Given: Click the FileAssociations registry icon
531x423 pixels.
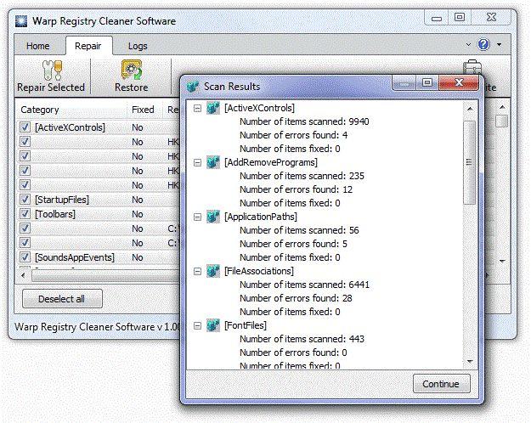Looking at the screenshot, I should pyautogui.click(x=213, y=271).
